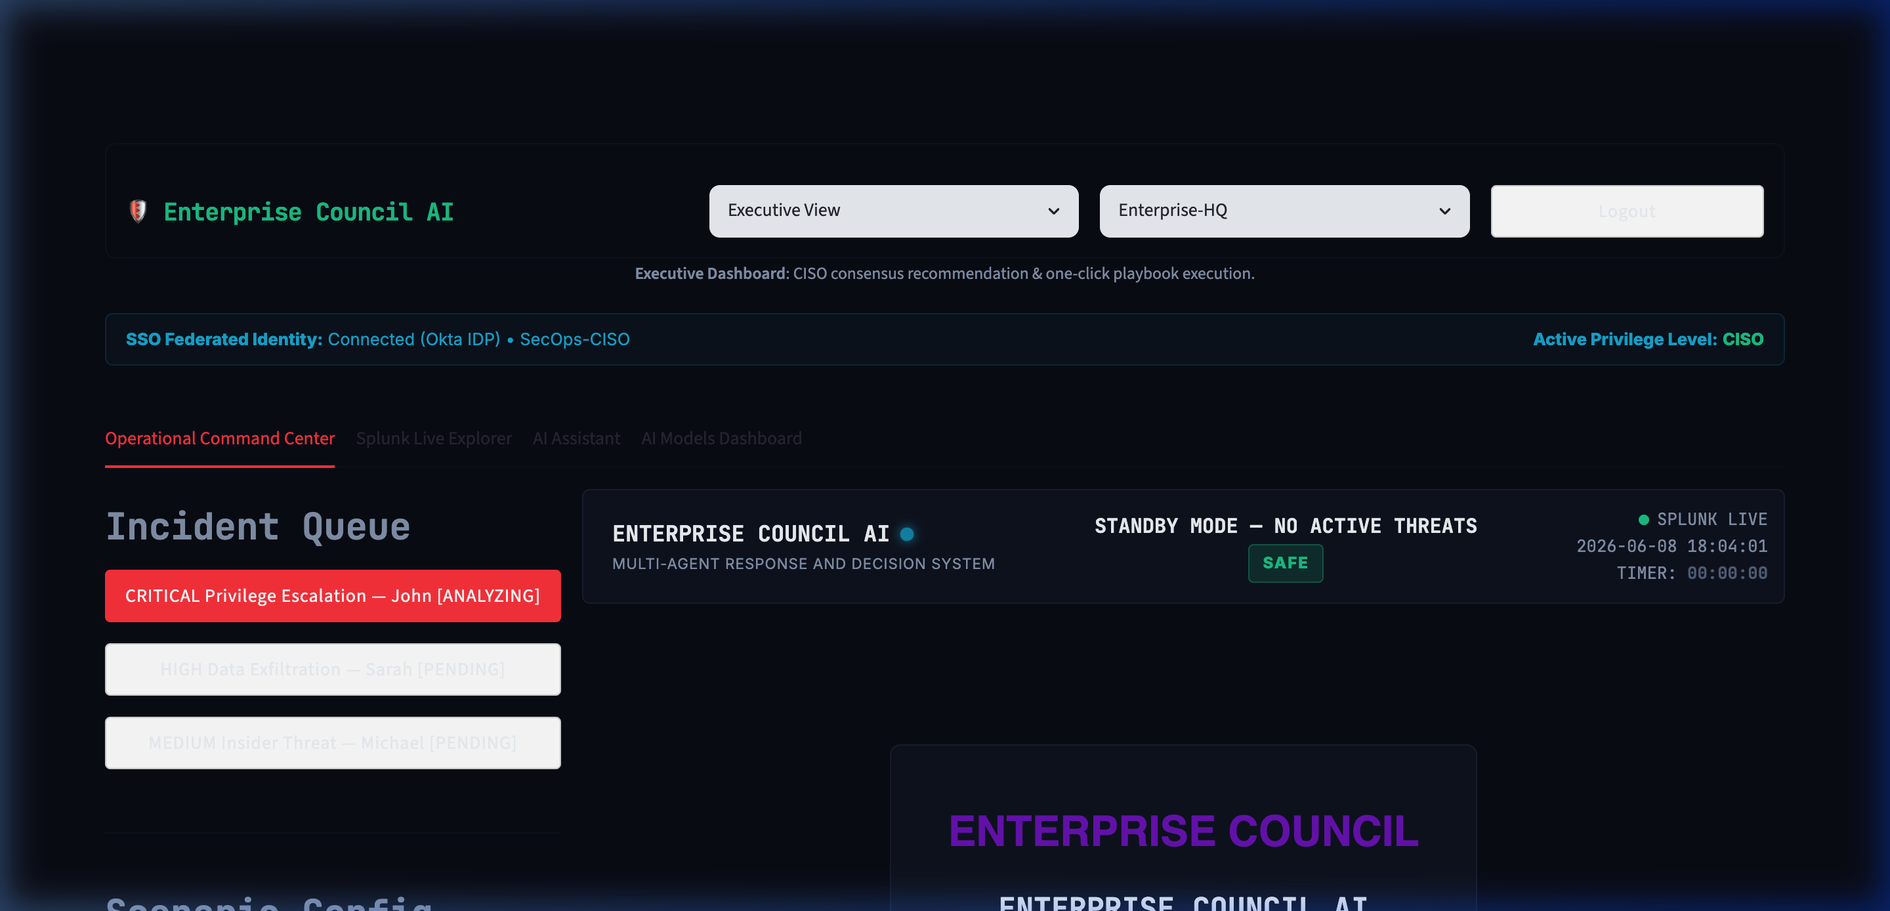
Task: Select HIGH Data Exfiltration Sarah incident
Action: click(332, 669)
